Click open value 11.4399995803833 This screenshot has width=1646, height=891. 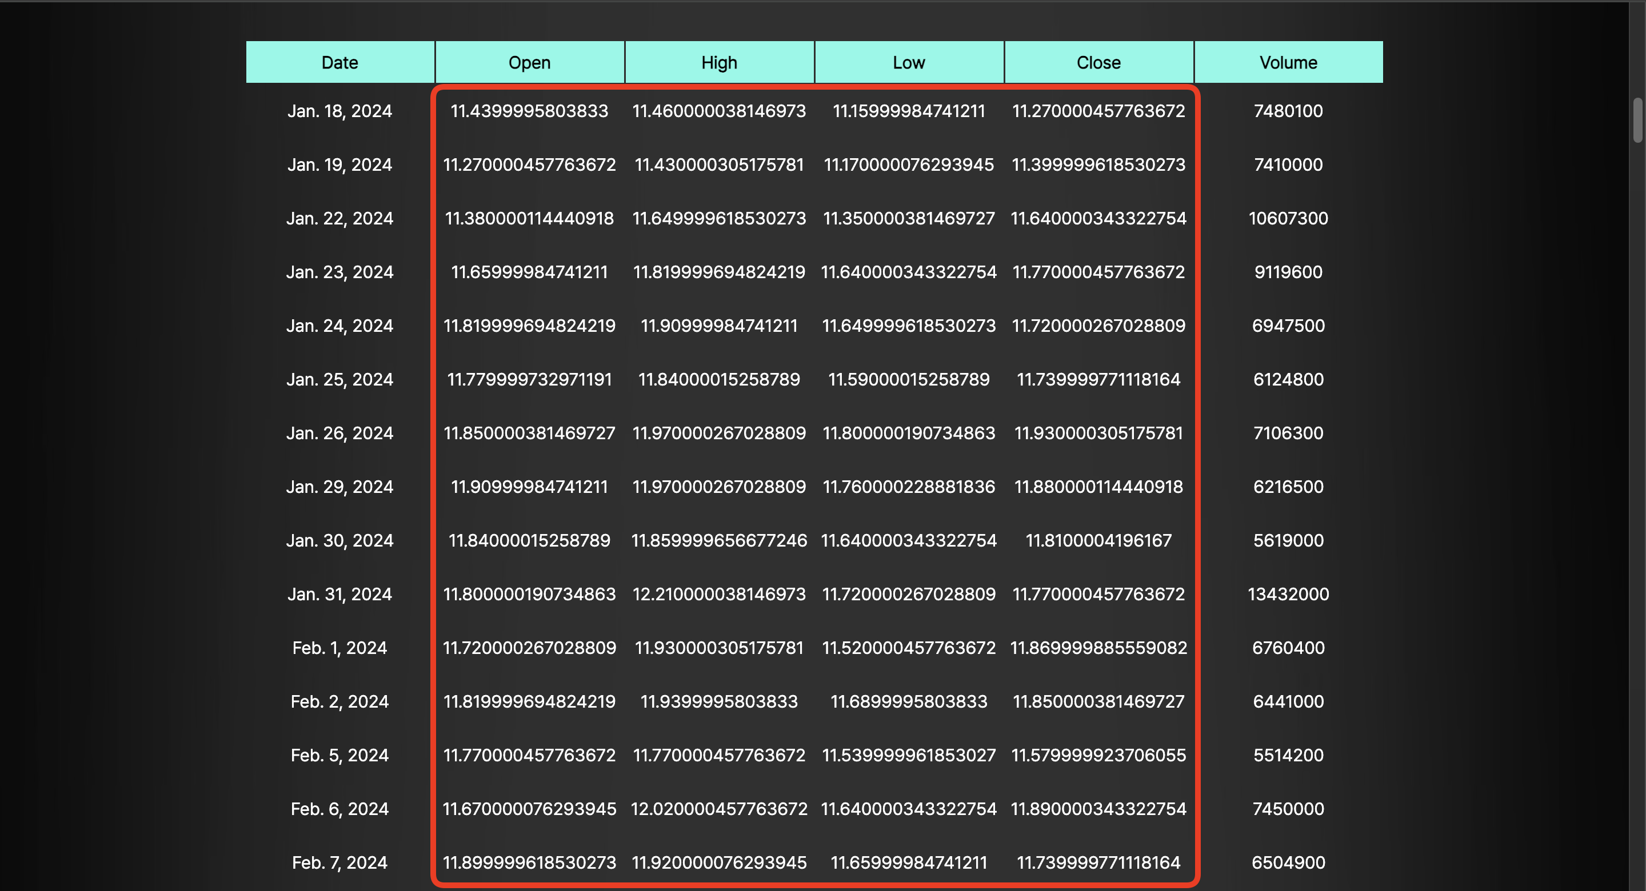point(530,111)
